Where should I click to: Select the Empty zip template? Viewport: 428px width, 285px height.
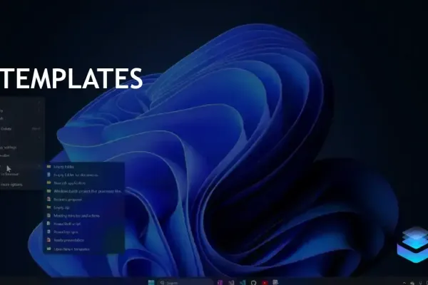pyautogui.click(x=83, y=207)
